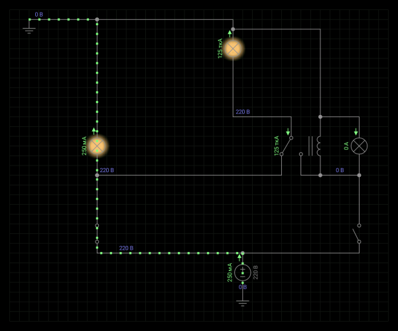Click the ground symbol in the top-left corner
398x331 pixels.
pyautogui.click(x=29, y=29)
